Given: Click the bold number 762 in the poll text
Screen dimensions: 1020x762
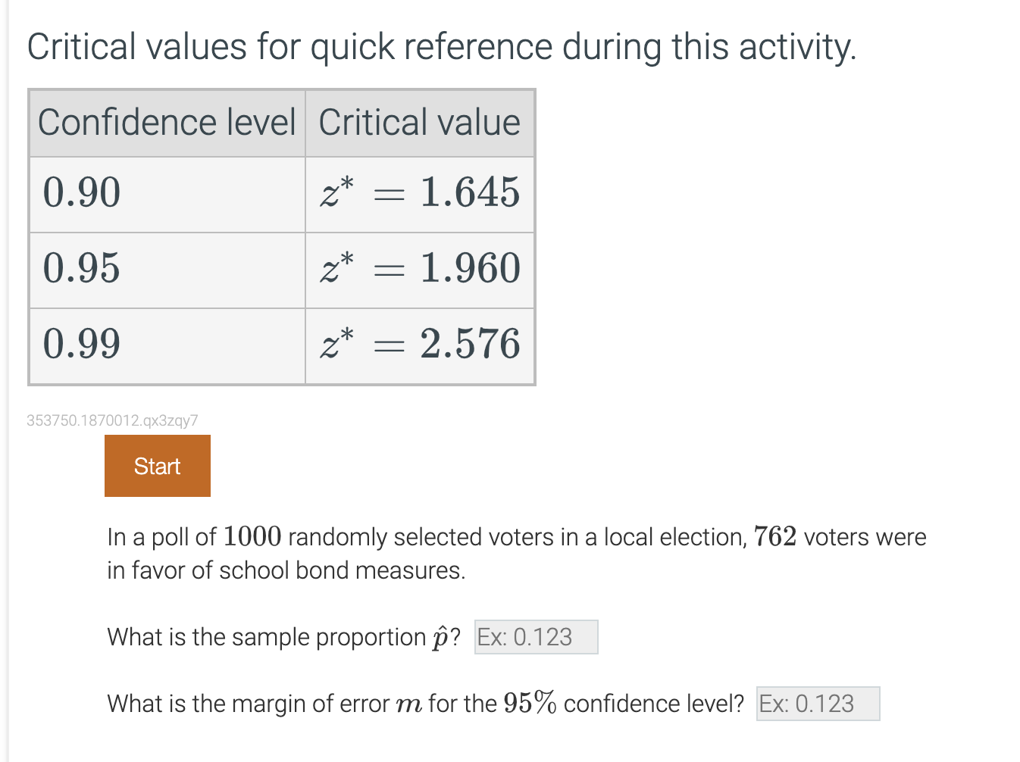Looking at the screenshot, I should (776, 536).
